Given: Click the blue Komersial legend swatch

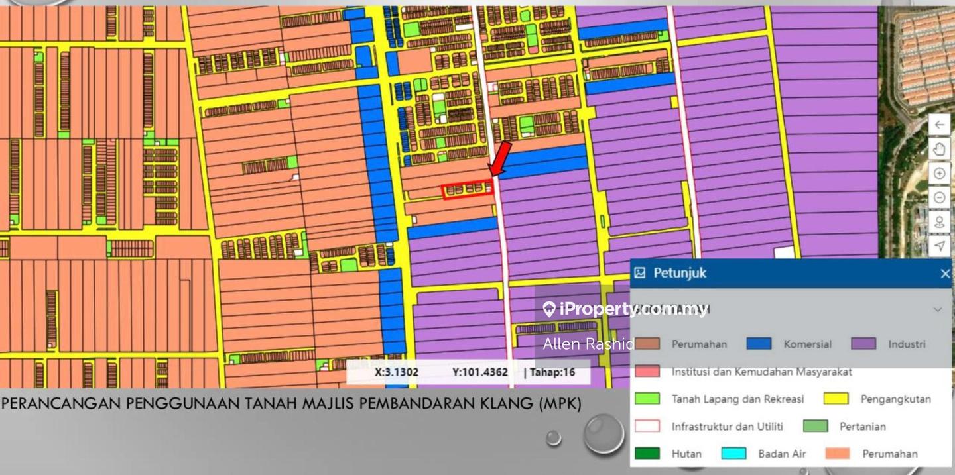Looking at the screenshot, I should pyautogui.click(x=759, y=344).
